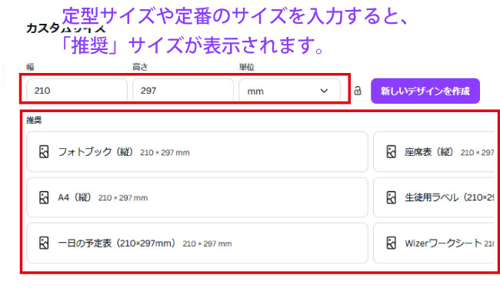This screenshot has height=295, width=500.
Task: Click the image icon beside 座席表（縦）
Action: click(x=392, y=152)
